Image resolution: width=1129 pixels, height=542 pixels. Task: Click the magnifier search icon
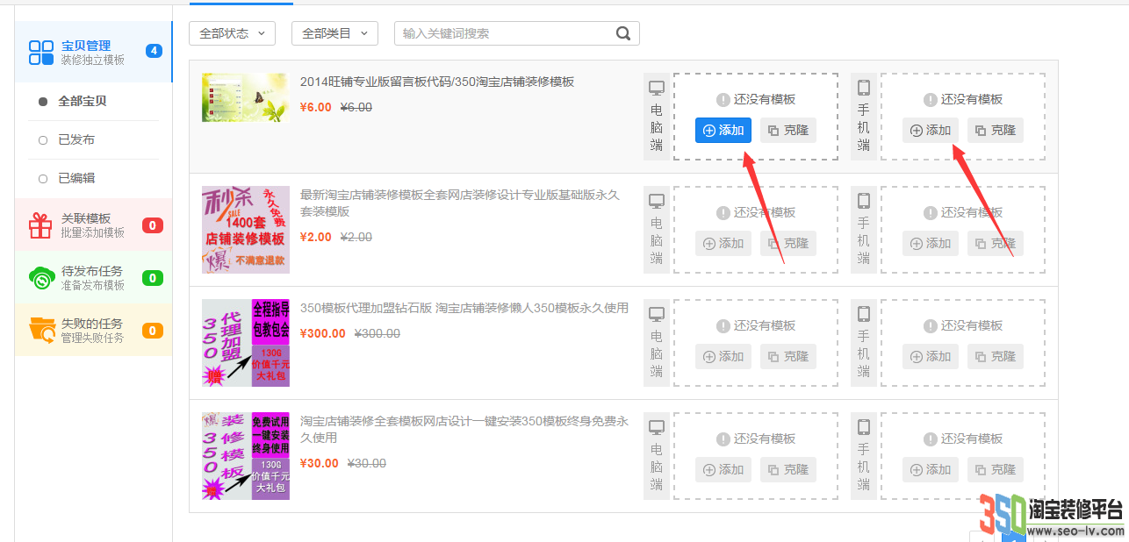tap(623, 33)
